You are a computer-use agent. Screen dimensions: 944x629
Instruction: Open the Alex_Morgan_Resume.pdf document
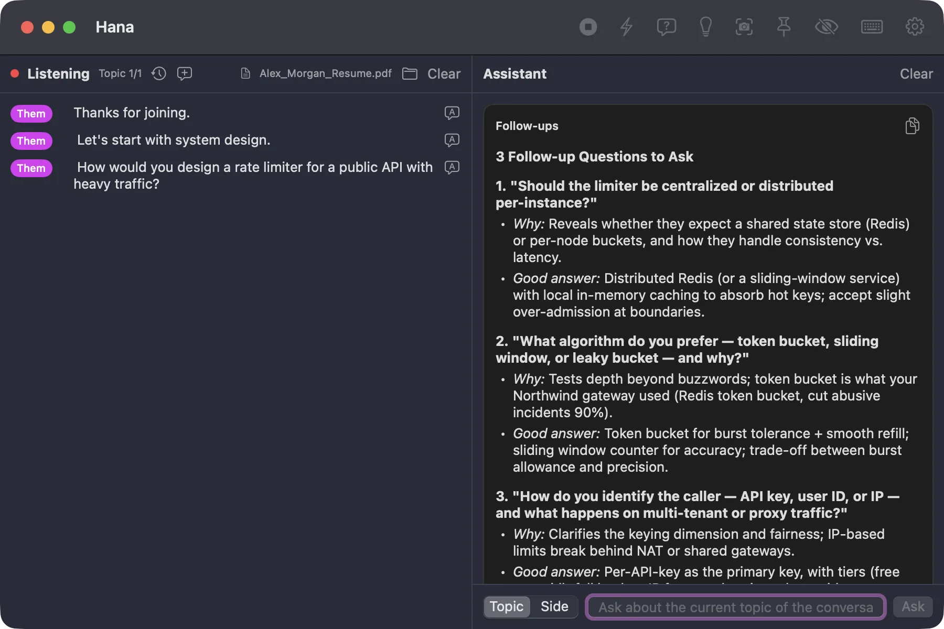tap(316, 73)
